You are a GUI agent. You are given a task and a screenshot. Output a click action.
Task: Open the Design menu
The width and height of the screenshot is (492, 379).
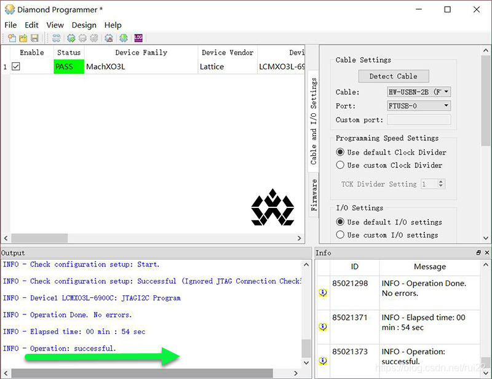coord(84,25)
